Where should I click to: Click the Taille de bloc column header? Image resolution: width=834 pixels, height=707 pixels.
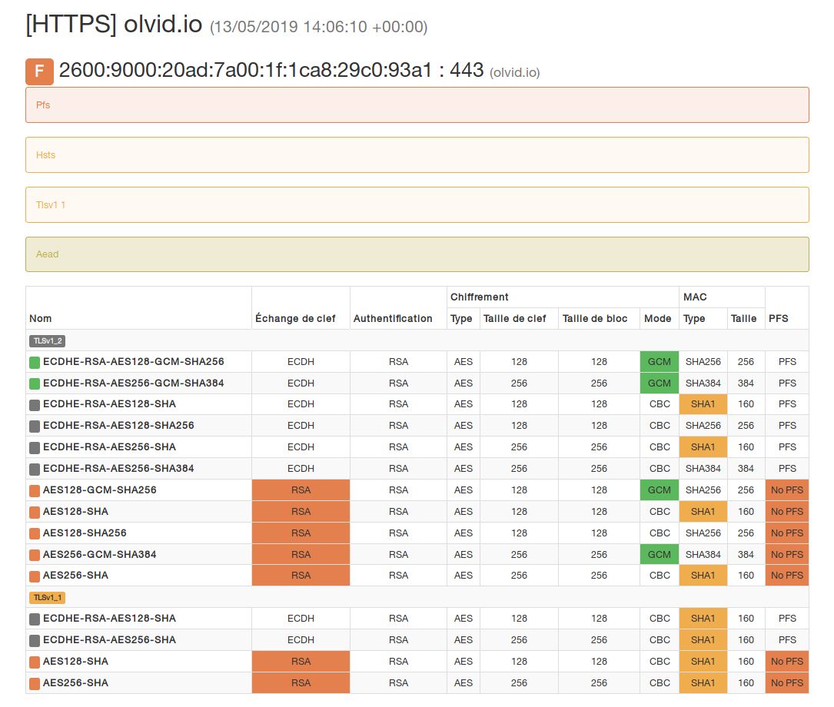tap(595, 318)
